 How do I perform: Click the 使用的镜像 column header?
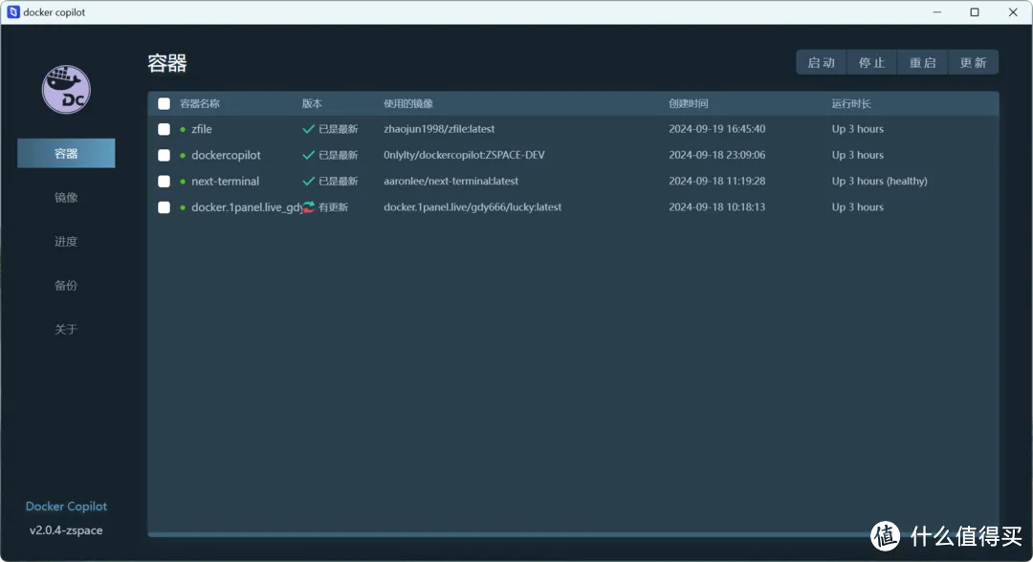(x=408, y=103)
